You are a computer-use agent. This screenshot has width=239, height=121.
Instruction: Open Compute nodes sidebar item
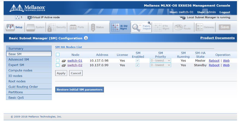point(29,70)
